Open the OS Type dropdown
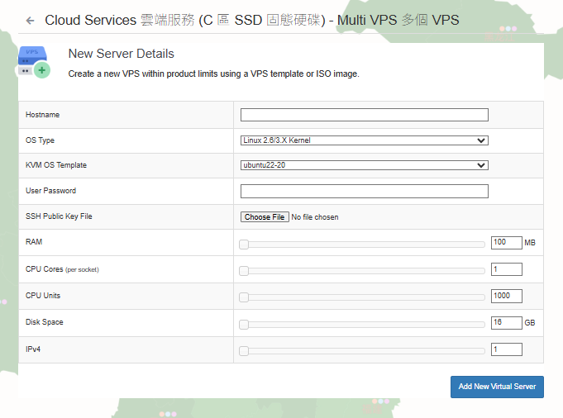 point(364,140)
